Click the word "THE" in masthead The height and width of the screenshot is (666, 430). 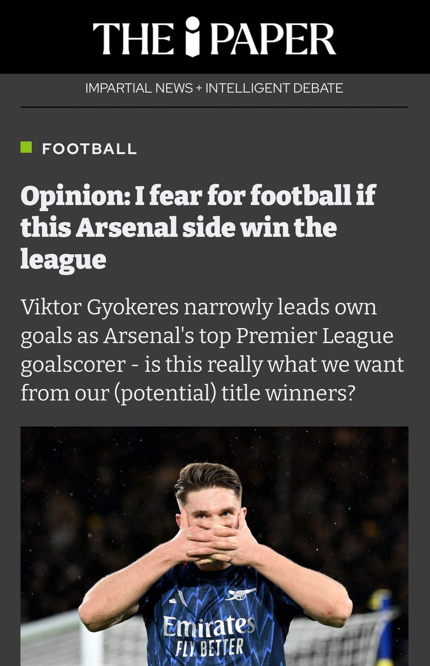(133, 38)
